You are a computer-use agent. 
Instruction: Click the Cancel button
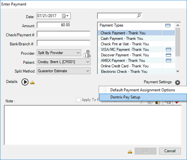click(x=170, y=151)
